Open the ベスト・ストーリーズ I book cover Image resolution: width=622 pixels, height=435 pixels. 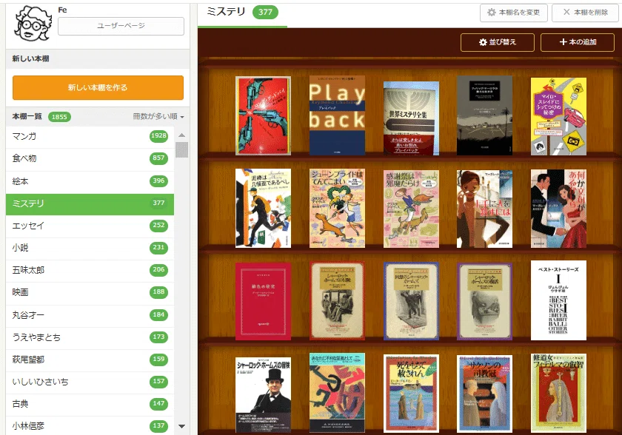pos(558,300)
